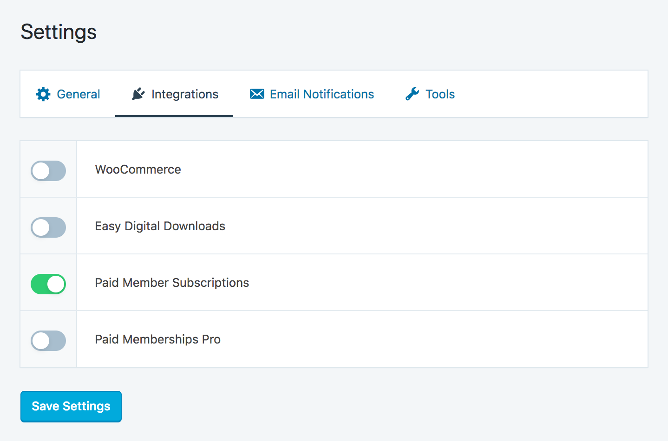This screenshot has height=441, width=668.
Task: Click the Paid Memberships Pro label
Action: click(x=158, y=339)
